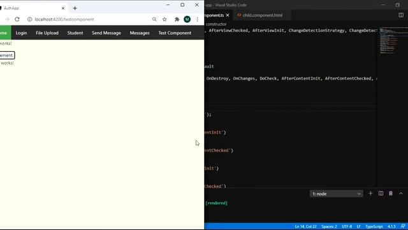
Task: Split the VS Code editor right
Action: [x=401, y=15]
